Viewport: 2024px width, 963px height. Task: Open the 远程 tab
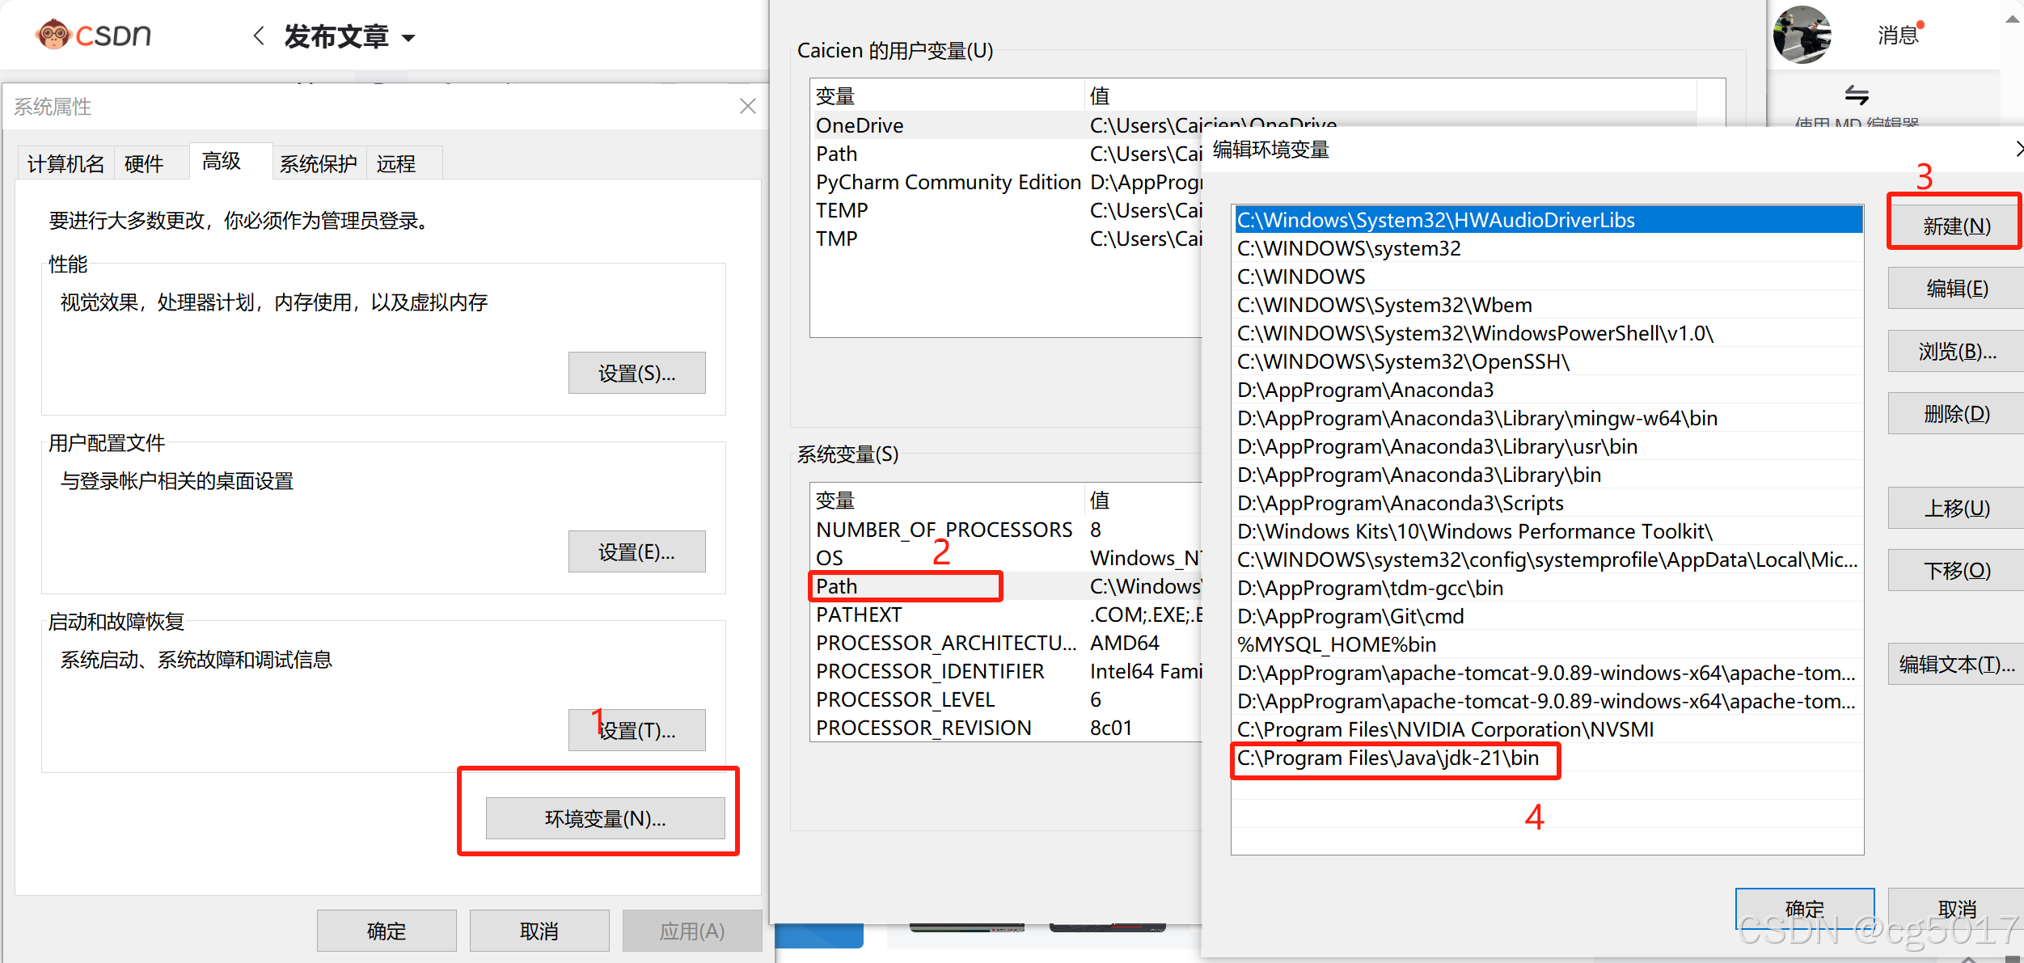[x=395, y=163]
